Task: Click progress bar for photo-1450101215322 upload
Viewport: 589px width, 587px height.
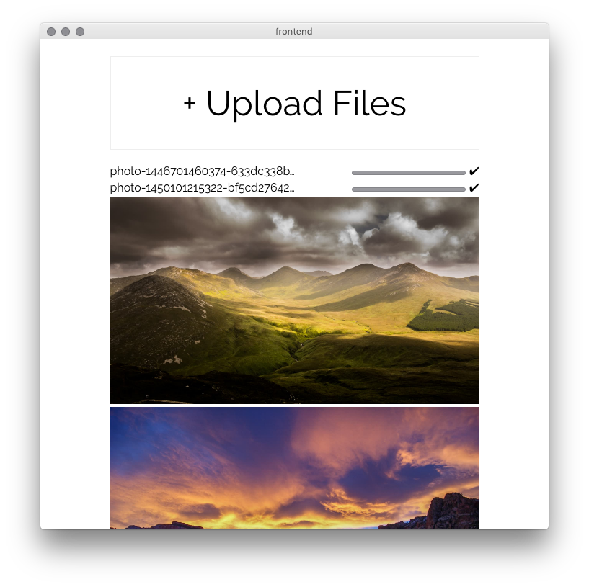Action: click(408, 189)
